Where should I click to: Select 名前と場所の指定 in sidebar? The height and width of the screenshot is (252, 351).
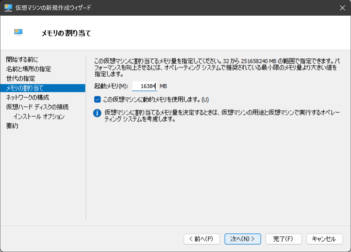coord(29,69)
